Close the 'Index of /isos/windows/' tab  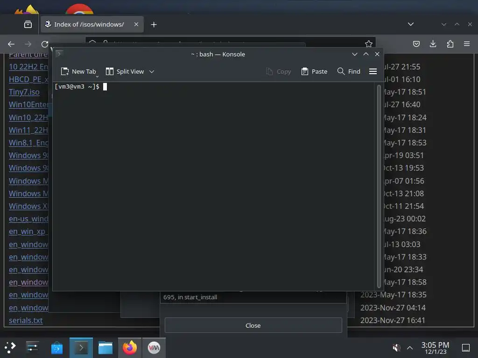tap(136, 24)
